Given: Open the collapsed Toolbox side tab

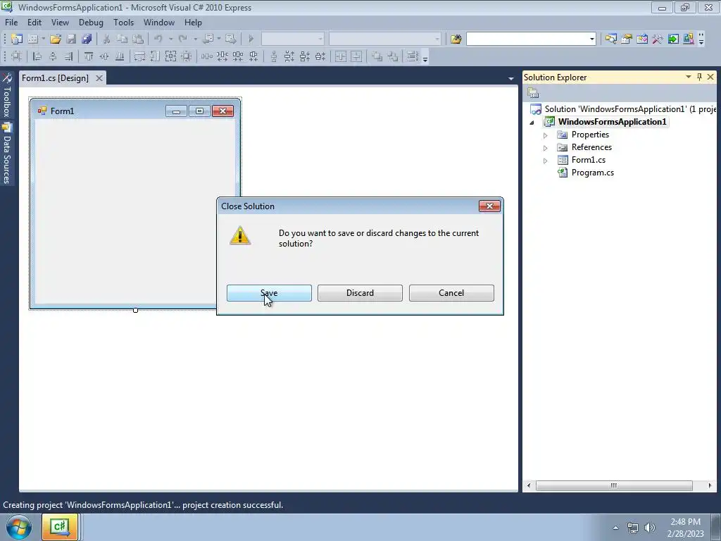Looking at the screenshot, I should point(7,96).
